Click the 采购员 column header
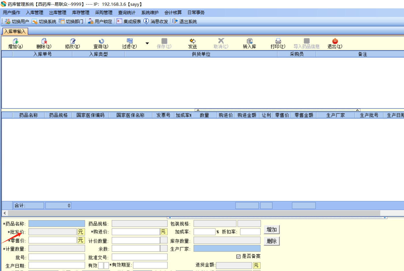This screenshot has height=271, width=404. tap(297, 54)
